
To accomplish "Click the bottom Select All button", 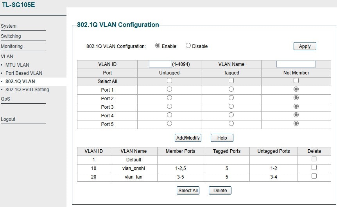I will click(188, 191).
